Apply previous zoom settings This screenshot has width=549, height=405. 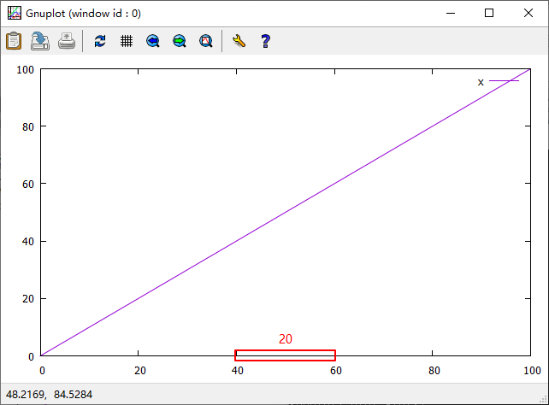(x=153, y=41)
